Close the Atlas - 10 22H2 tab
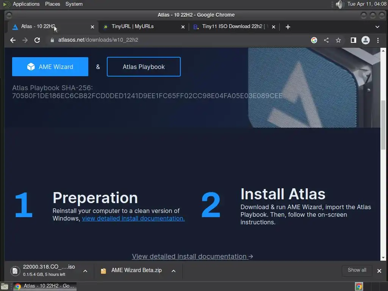388x291 pixels. pyautogui.click(x=92, y=27)
